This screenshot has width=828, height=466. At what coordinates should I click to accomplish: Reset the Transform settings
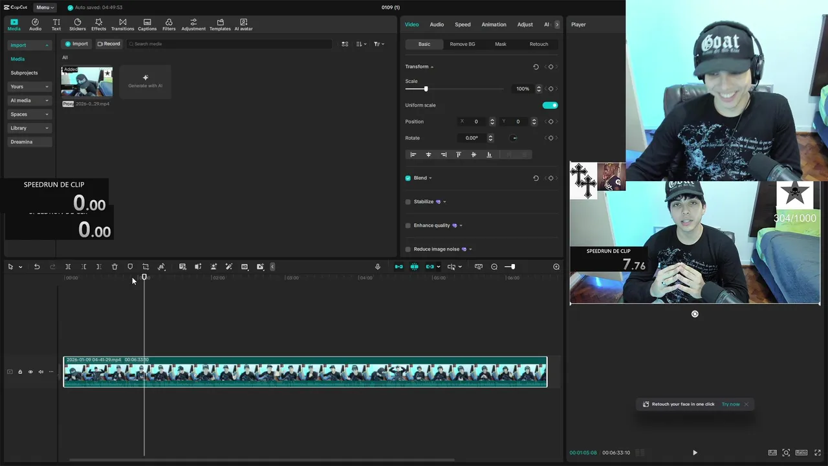tap(536, 67)
